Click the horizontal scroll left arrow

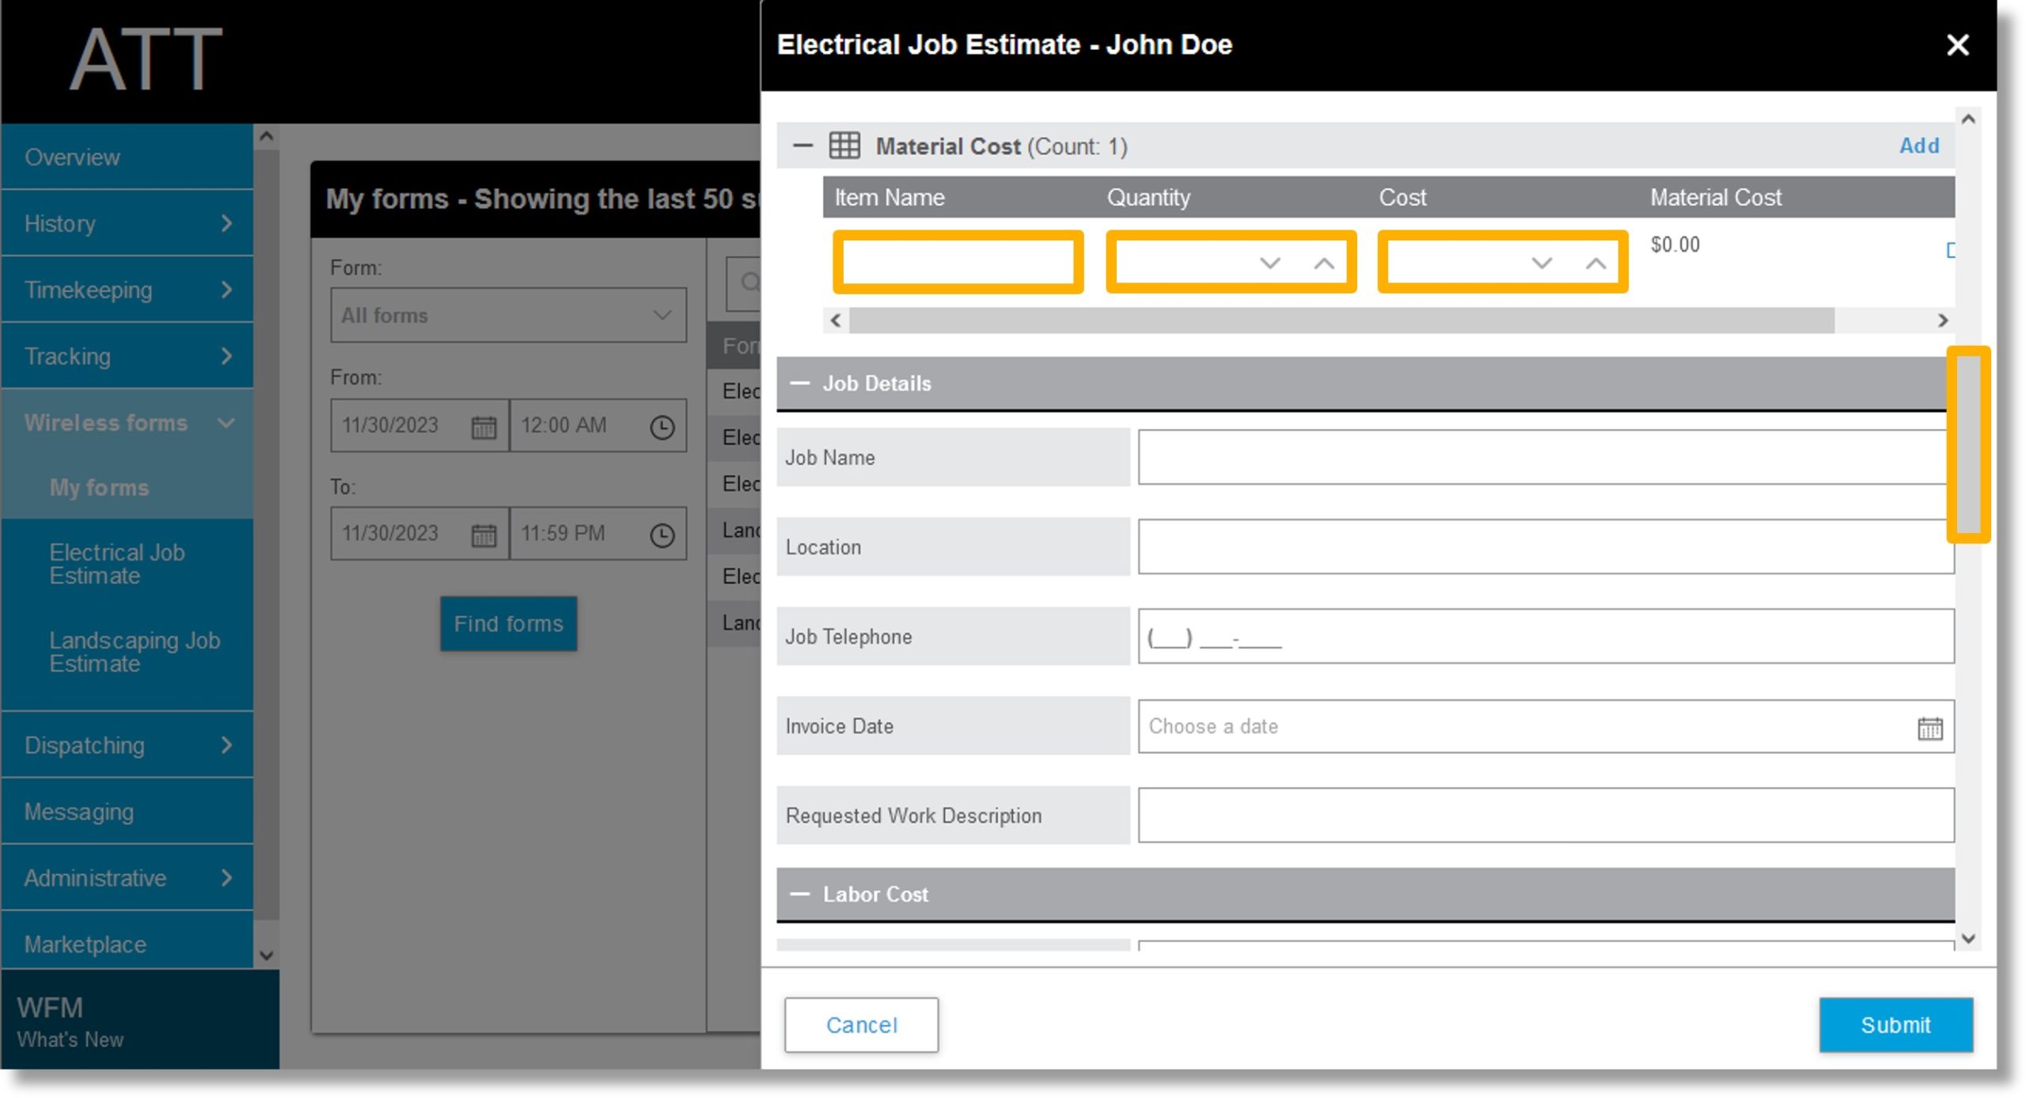tap(836, 320)
